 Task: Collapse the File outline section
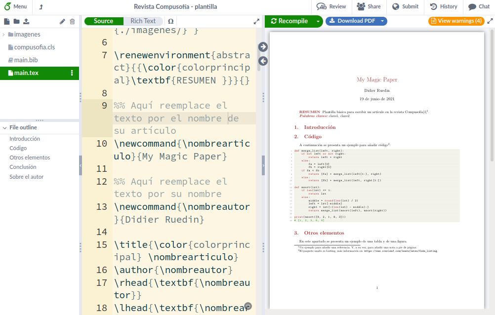pyautogui.click(x=4, y=127)
